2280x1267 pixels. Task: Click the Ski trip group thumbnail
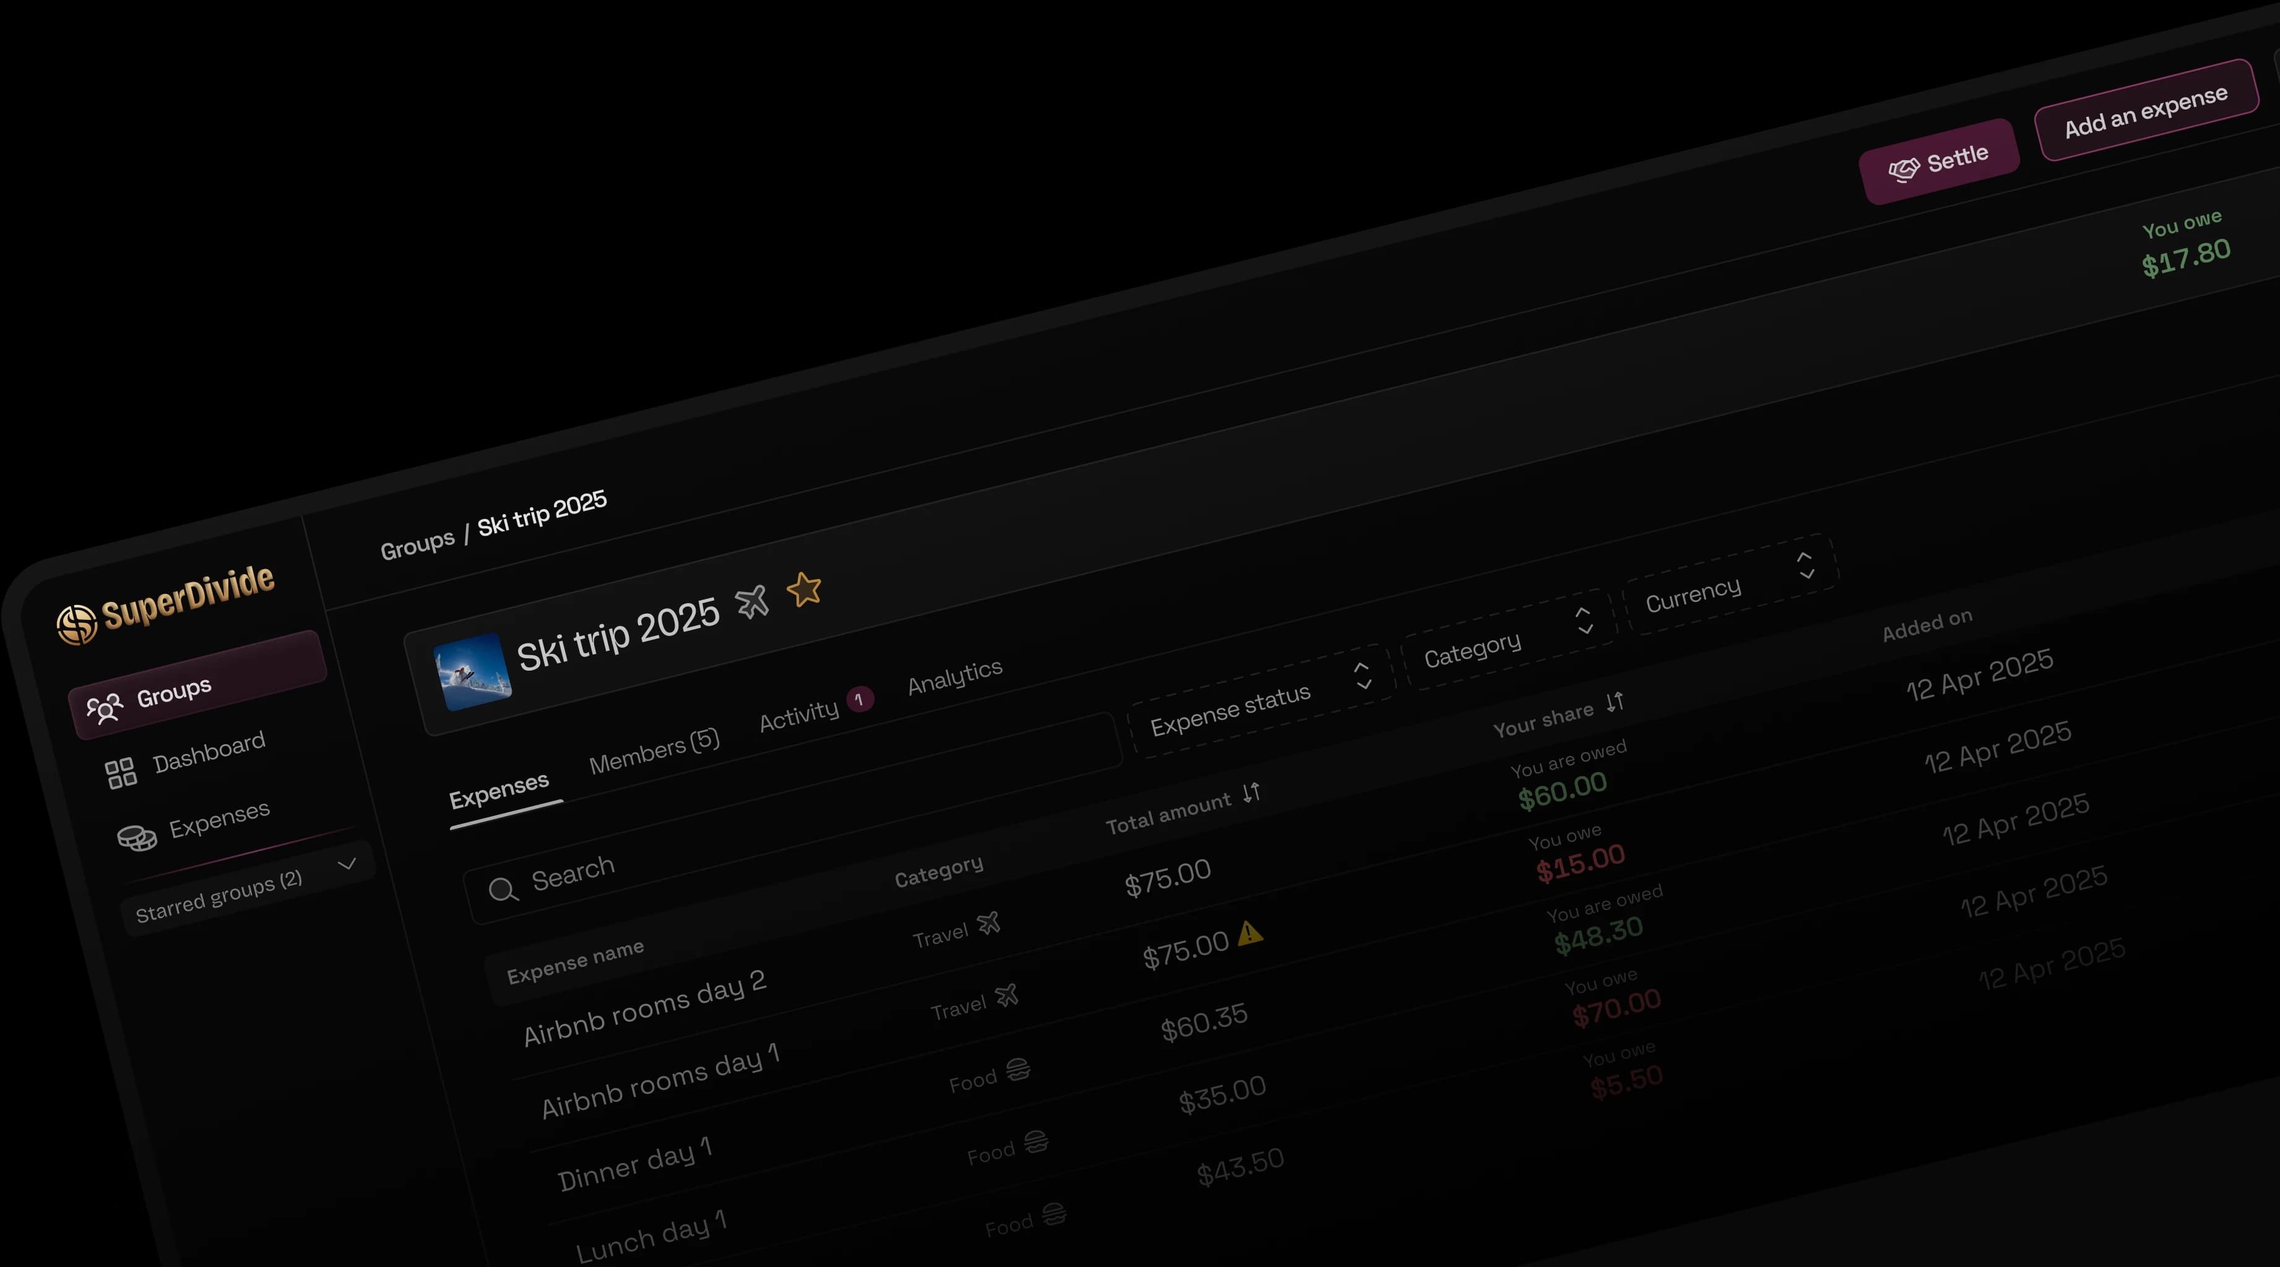pos(473,672)
